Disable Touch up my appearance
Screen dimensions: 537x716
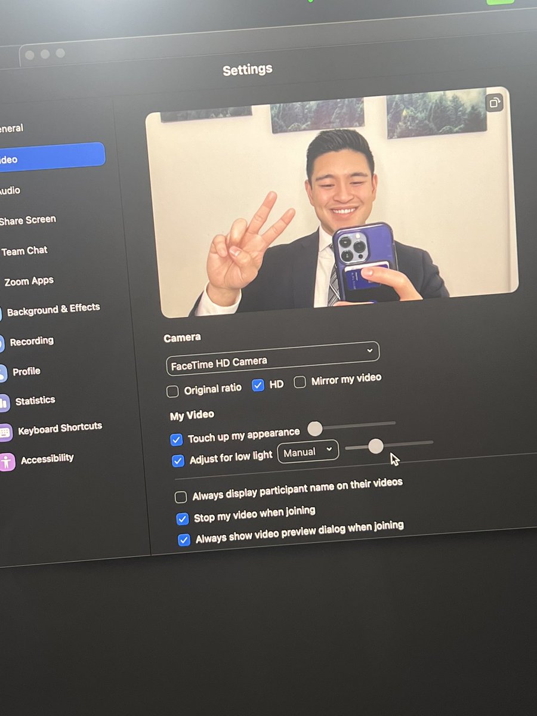176,440
